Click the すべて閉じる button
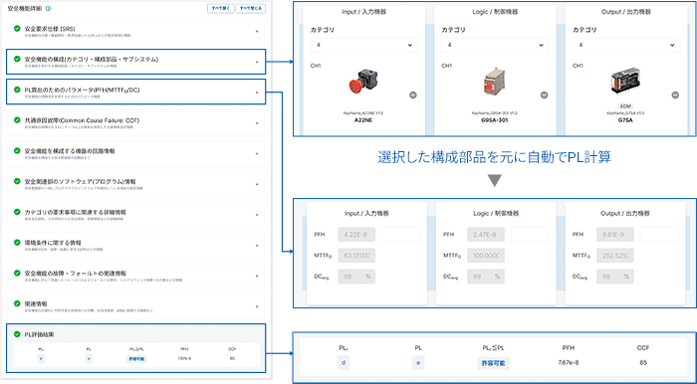The width and height of the screenshot is (697, 384). tap(251, 8)
